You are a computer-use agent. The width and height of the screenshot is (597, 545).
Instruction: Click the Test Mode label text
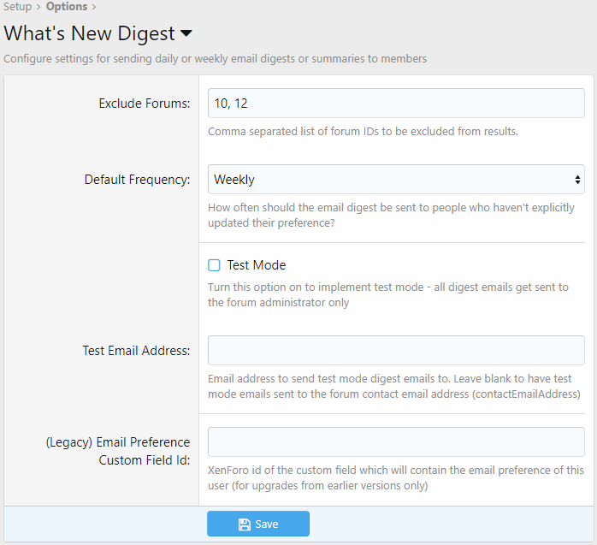257,265
